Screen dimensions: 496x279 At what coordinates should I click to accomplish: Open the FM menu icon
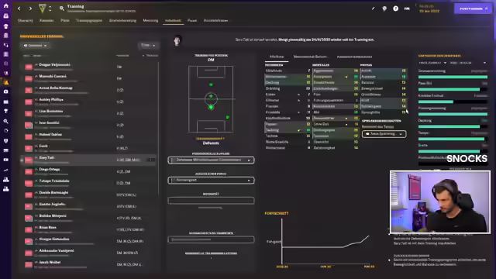click(407, 9)
